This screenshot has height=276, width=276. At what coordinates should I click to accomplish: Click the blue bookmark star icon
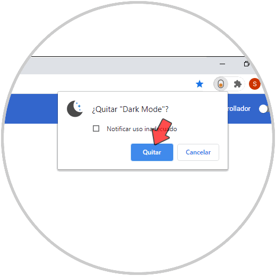coord(200,84)
